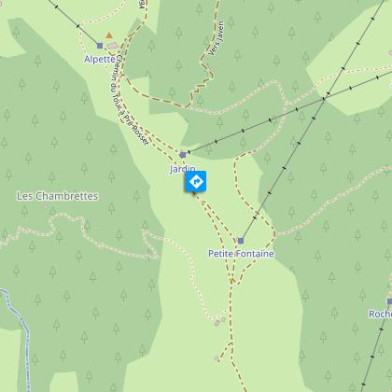Image resolution: width=392 pixels, height=392 pixels.
Task: Click the Petite Fontaine label
Action: pos(241,254)
